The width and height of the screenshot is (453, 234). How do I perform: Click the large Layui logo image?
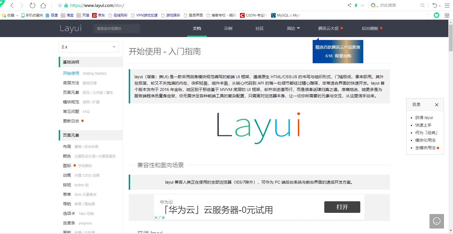[x=259, y=128]
